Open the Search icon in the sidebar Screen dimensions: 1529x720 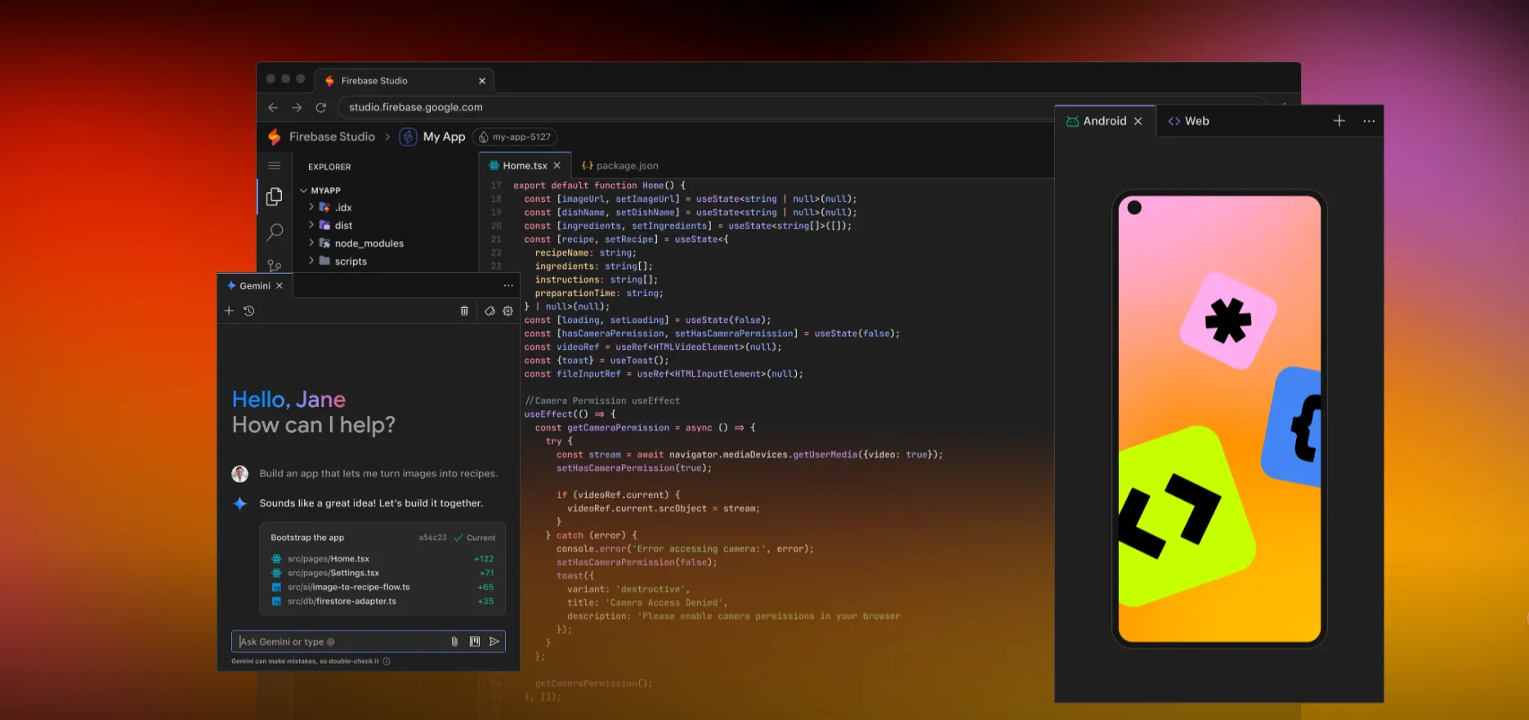click(x=275, y=232)
